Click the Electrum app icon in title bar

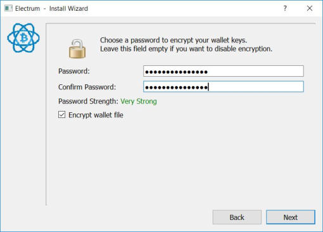8,8
